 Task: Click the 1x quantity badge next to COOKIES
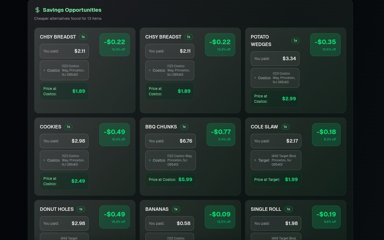point(69,127)
